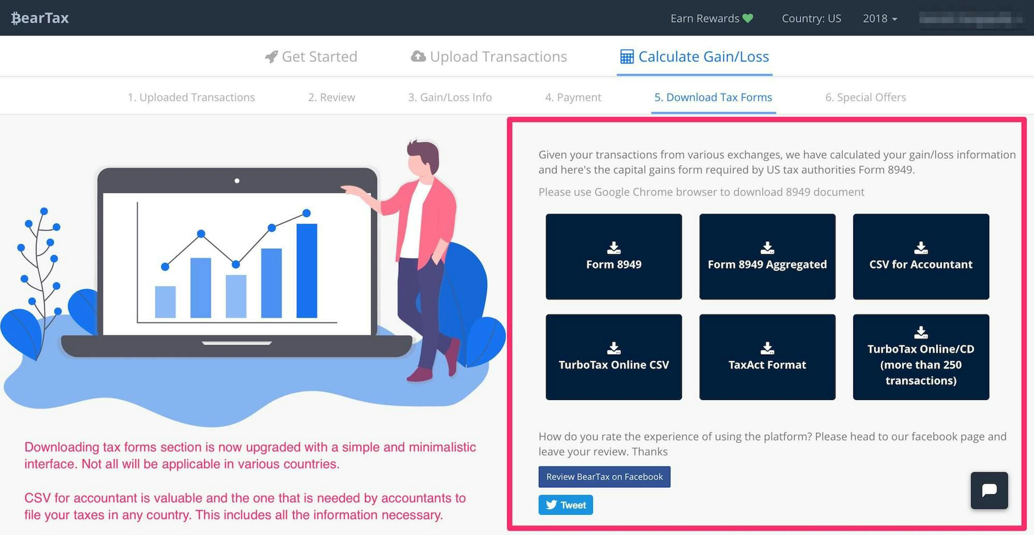Click download icon on TaxAct Format tile
This screenshot has width=1034, height=535.
click(767, 348)
